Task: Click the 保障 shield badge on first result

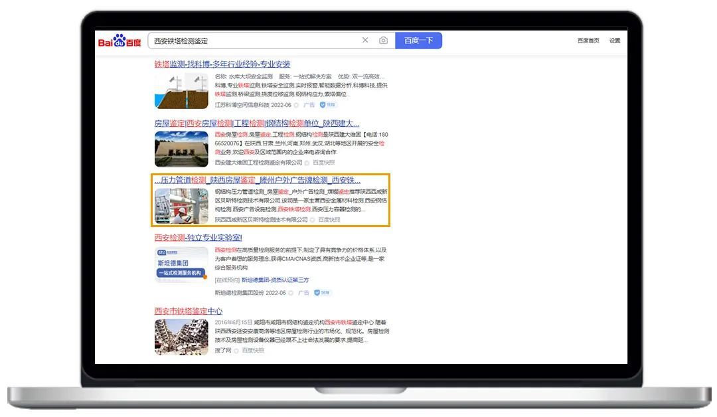Action: coord(329,105)
